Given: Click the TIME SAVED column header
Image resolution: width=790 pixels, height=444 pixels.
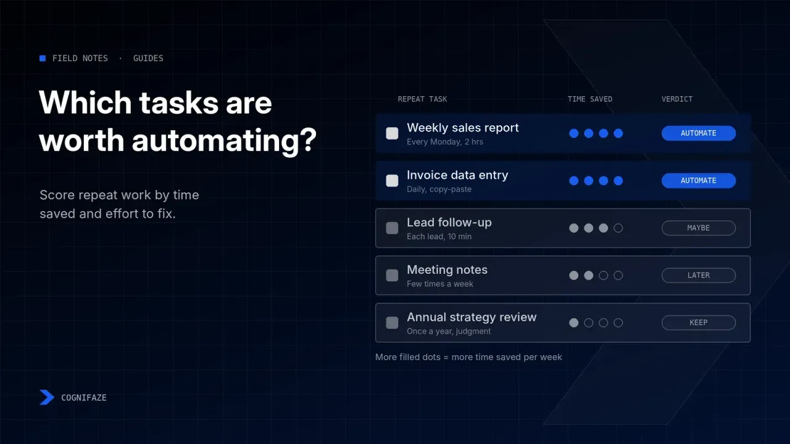Looking at the screenshot, I should point(590,99).
